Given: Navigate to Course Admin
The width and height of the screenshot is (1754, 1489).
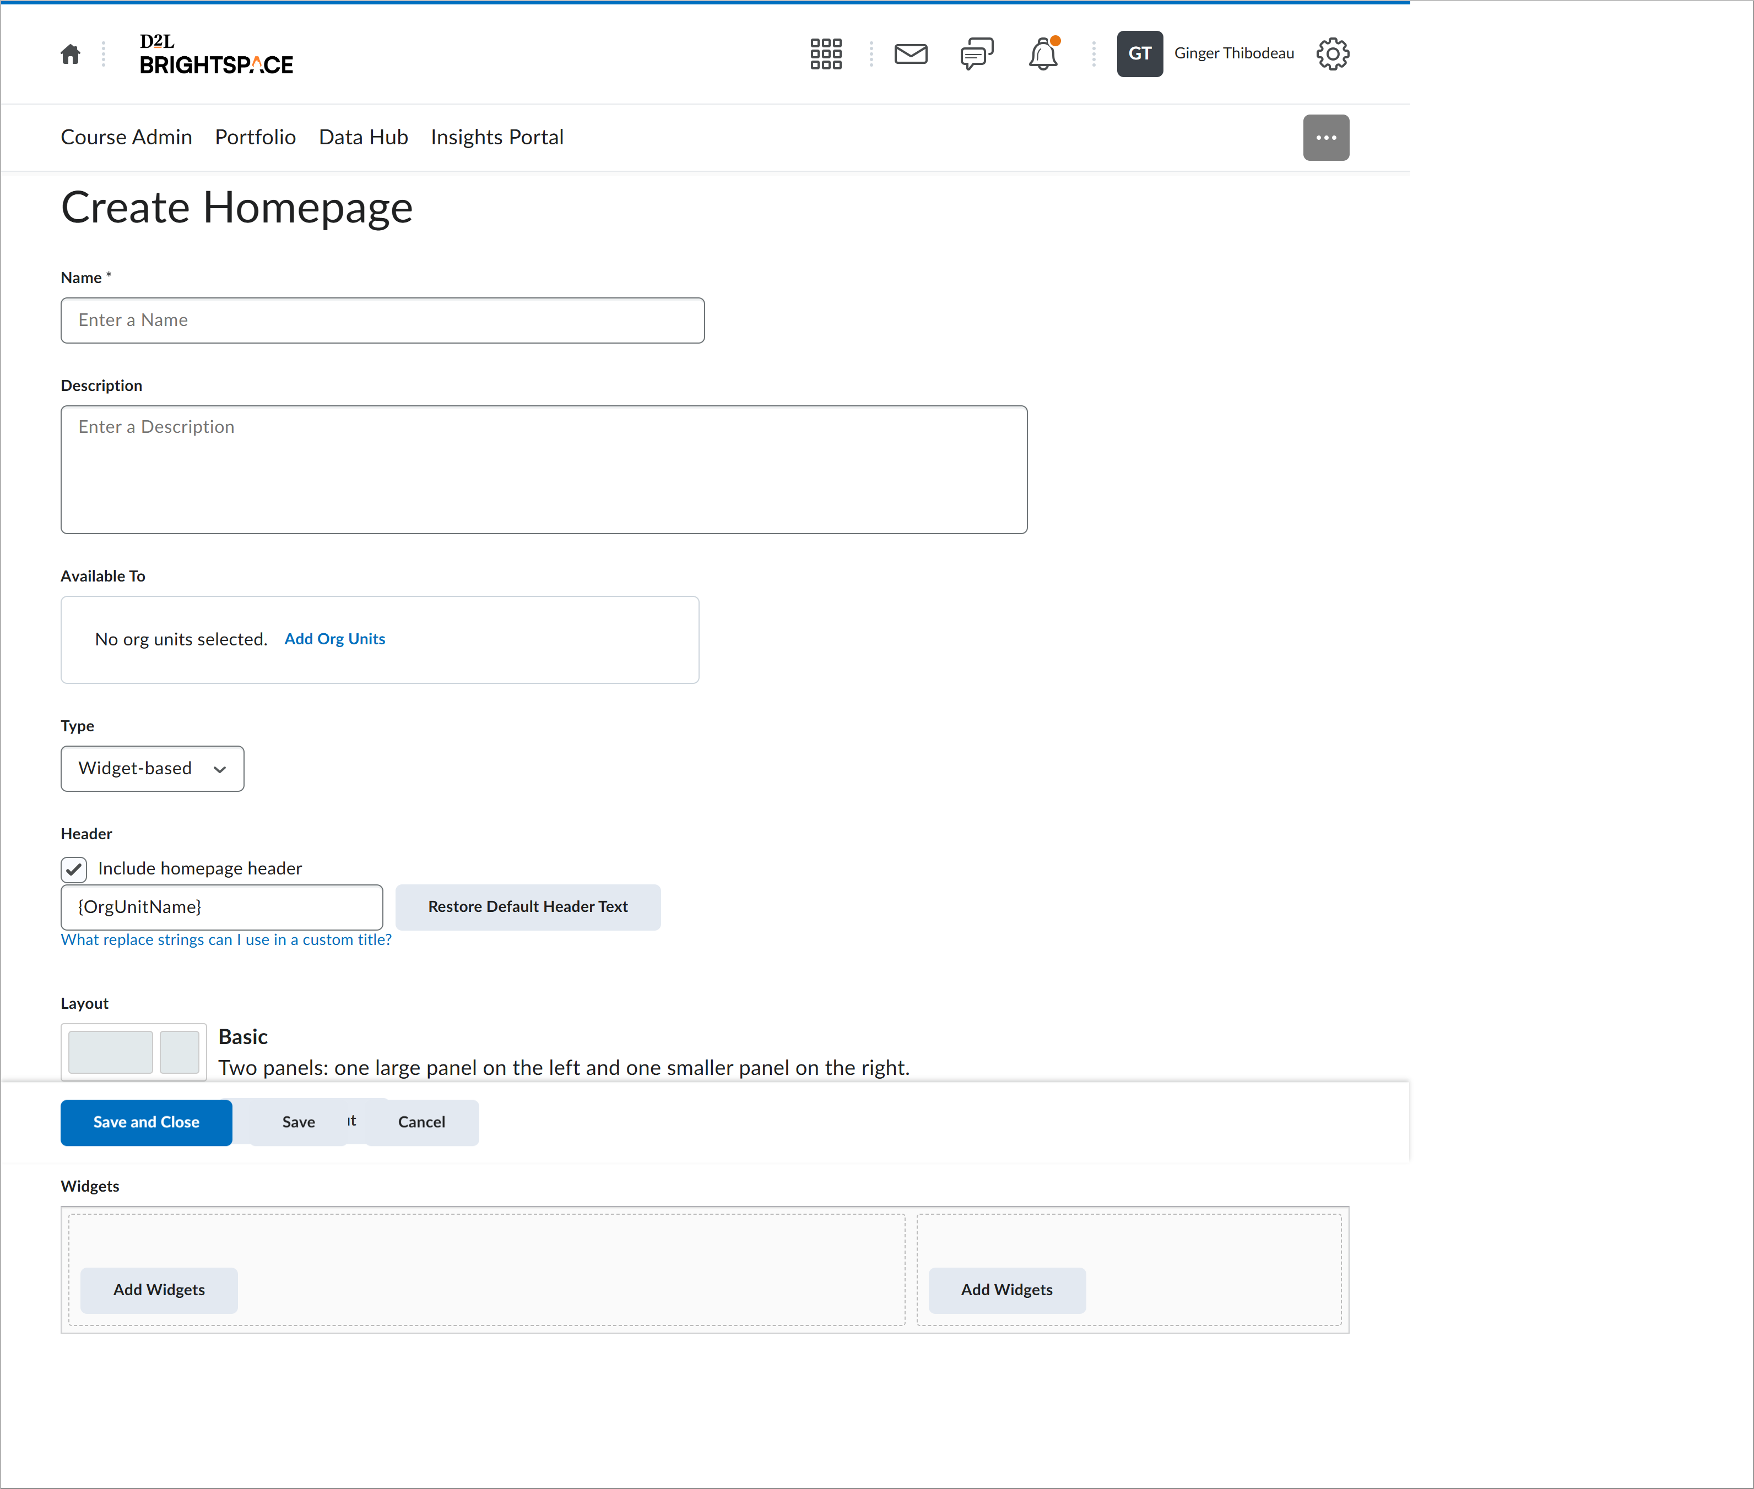Looking at the screenshot, I should click(126, 137).
